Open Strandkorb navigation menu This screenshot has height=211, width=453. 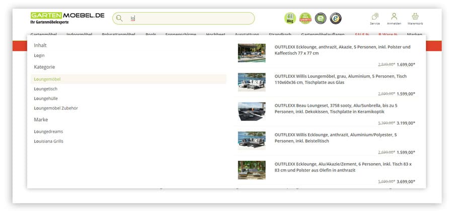[x=280, y=34]
